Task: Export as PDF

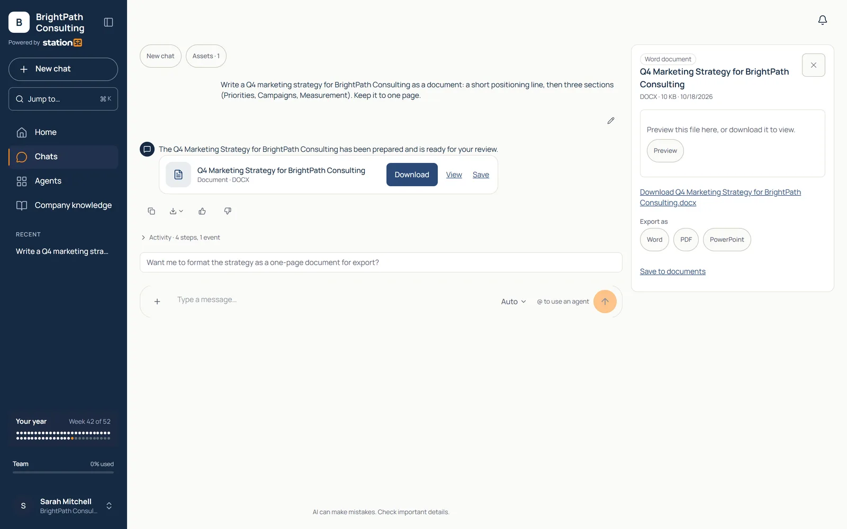Action: (686, 240)
